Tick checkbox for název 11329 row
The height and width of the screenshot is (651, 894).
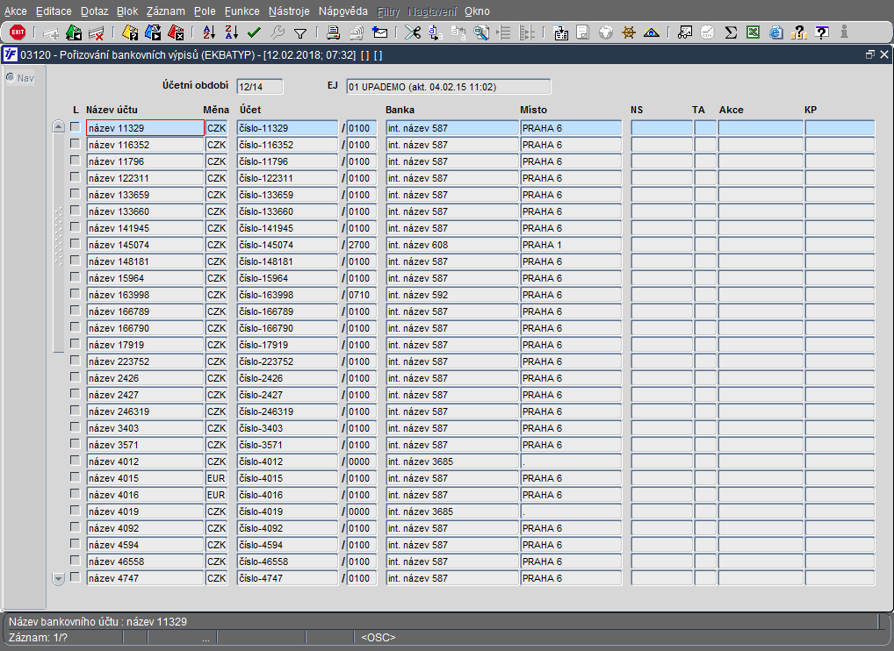pos(76,127)
